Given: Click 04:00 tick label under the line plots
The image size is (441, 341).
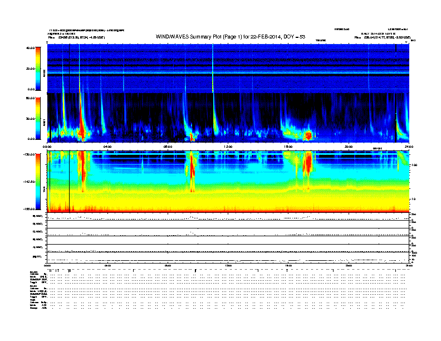Looking at the screenshot, I should click(107, 265).
